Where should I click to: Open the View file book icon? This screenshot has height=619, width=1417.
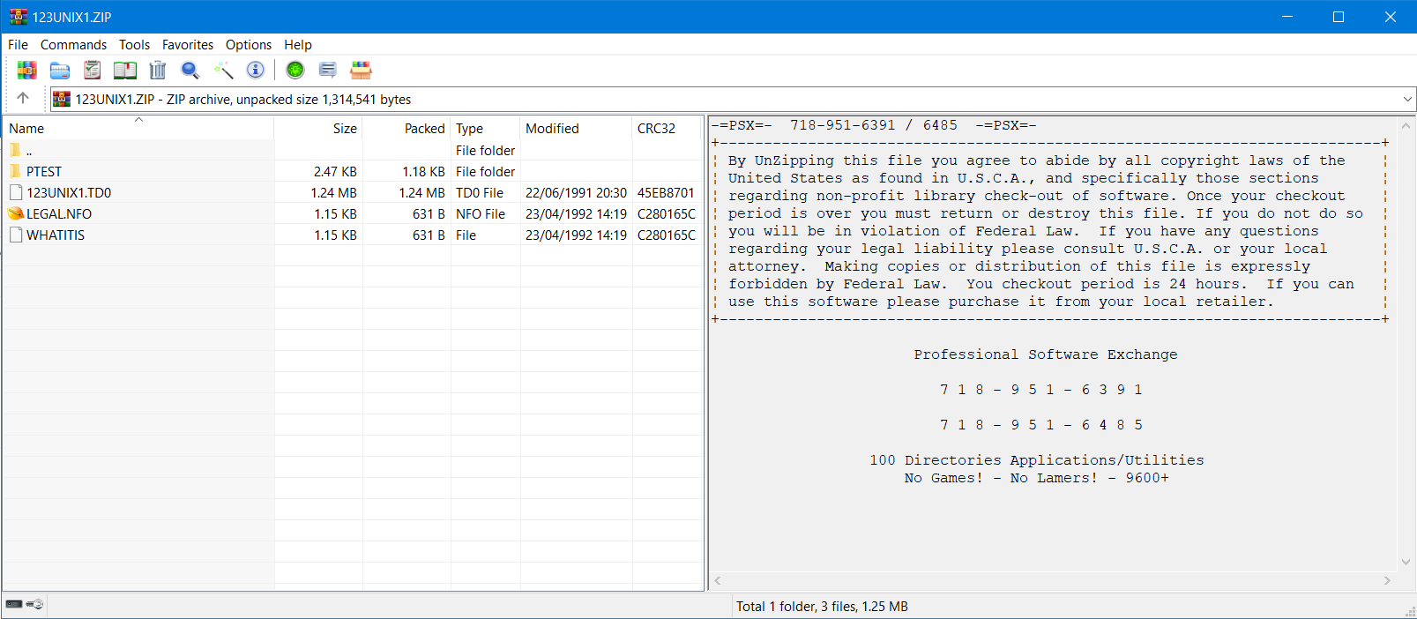125,70
